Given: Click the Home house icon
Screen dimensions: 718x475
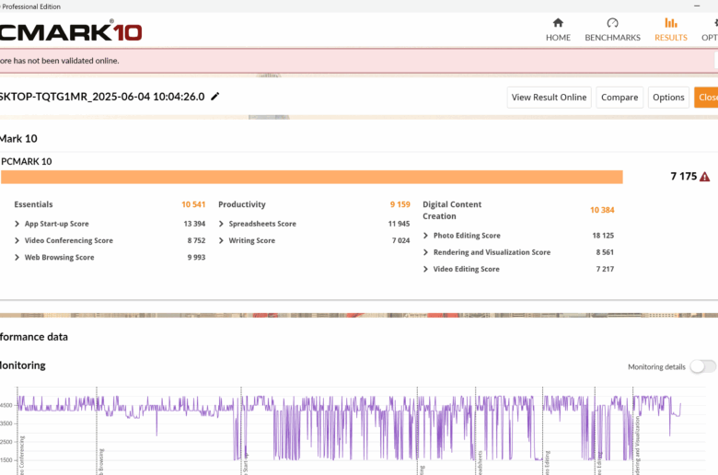Looking at the screenshot, I should (558, 22).
